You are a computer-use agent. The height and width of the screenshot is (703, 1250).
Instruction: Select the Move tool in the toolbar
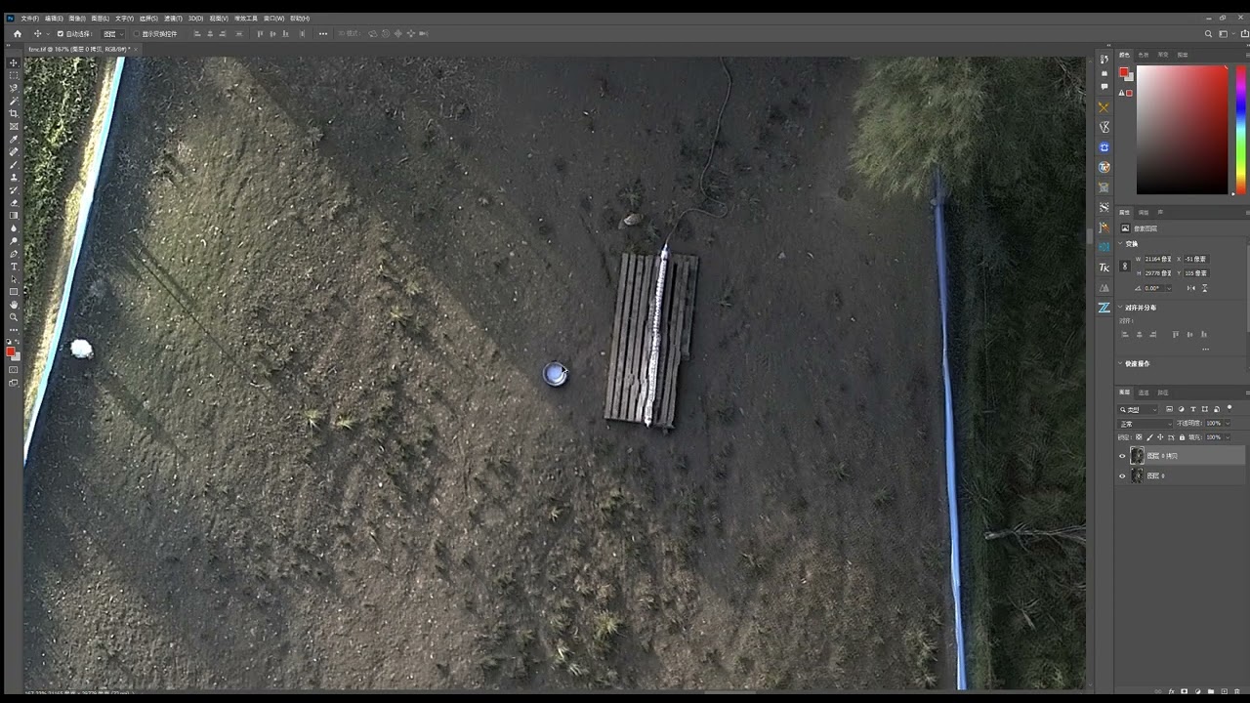[x=14, y=62]
